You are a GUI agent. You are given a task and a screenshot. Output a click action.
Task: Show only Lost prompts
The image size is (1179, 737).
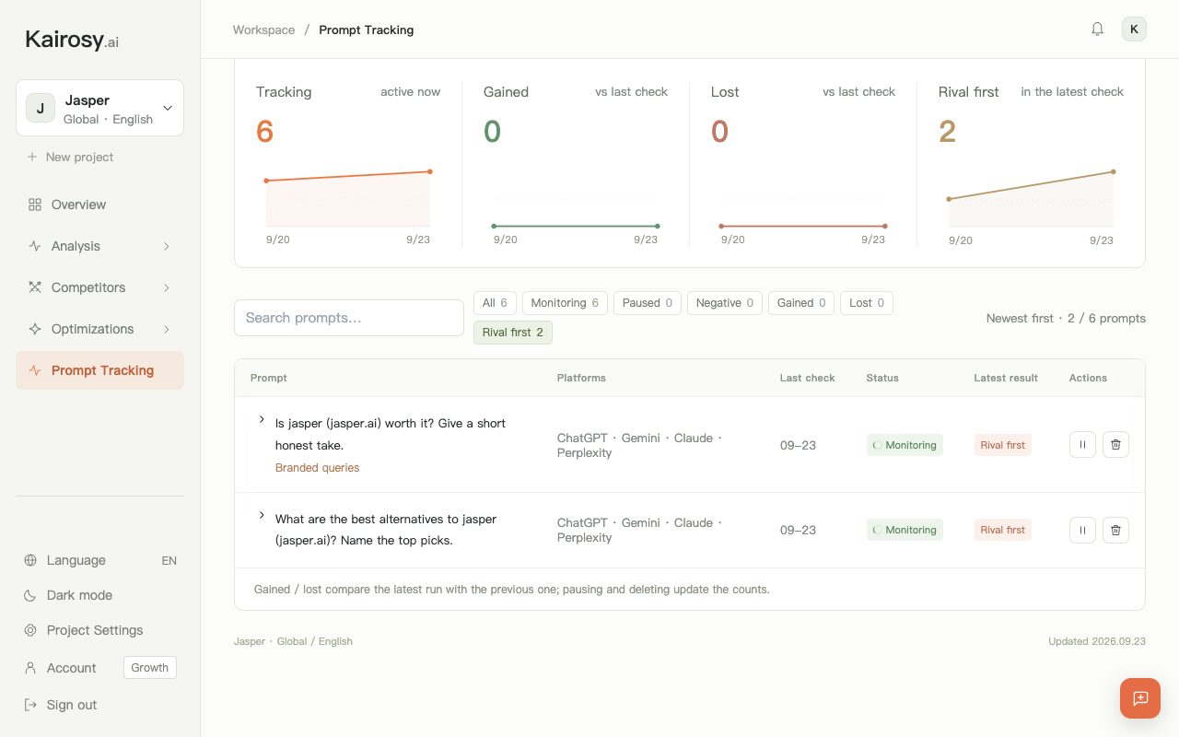867,303
